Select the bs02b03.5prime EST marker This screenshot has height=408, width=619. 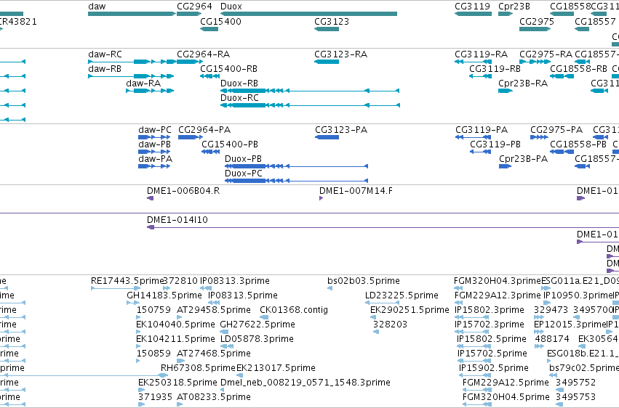pyautogui.click(x=330, y=289)
